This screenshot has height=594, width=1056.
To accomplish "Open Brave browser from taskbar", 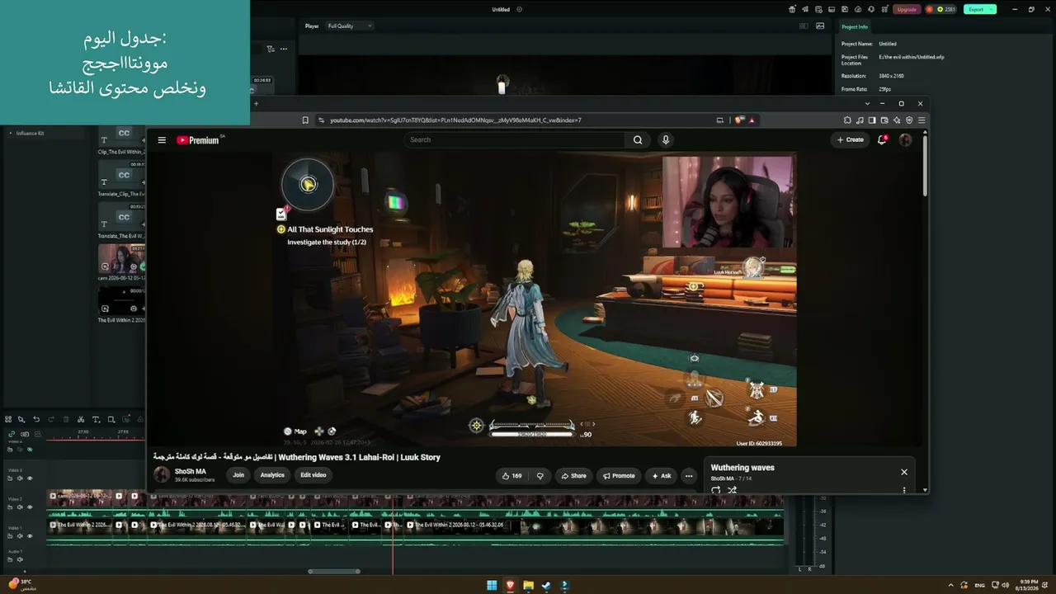I will [x=510, y=586].
